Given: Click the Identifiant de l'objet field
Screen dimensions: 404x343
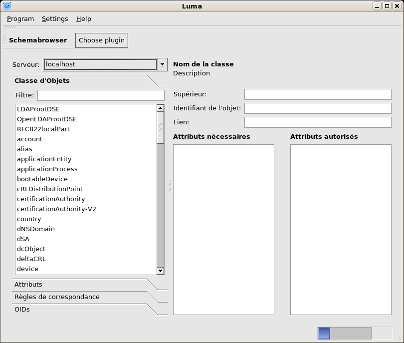Looking at the screenshot, I should pos(318,108).
